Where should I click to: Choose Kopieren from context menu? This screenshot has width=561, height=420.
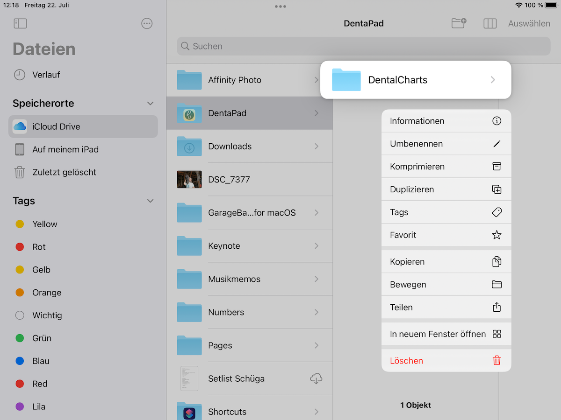[x=446, y=262]
